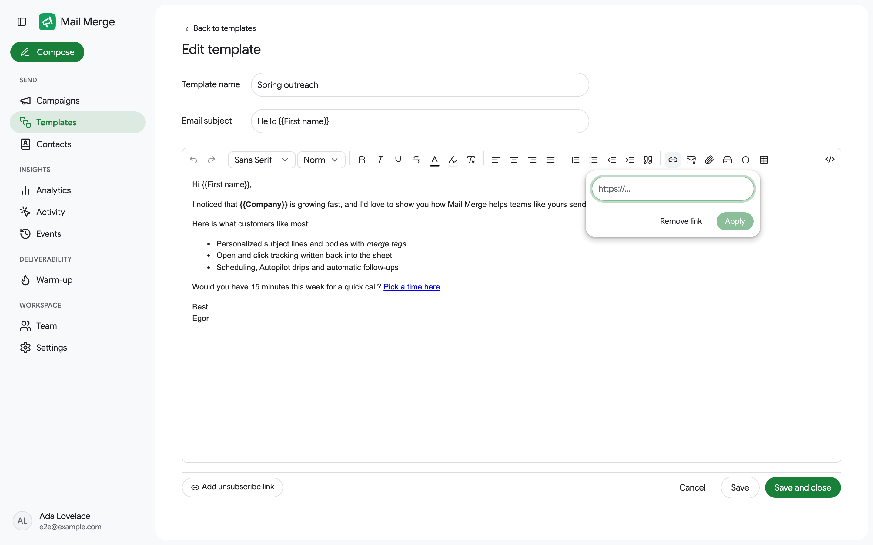Viewport: 873px width, 545px height.
Task: Click Remove link in popup
Action: [x=681, y=221]
